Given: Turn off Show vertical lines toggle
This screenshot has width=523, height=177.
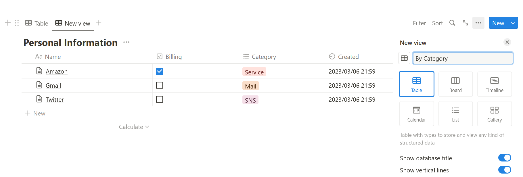Looking at the screenshot, I should [x=505, y=170].
